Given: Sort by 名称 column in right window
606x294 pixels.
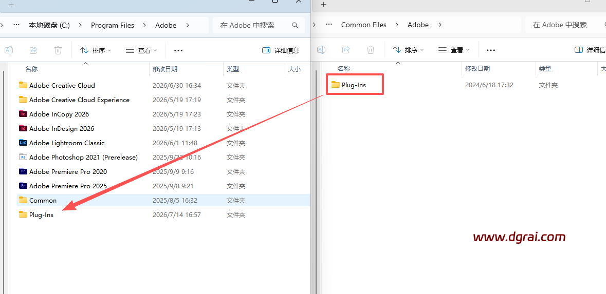Looking at the screenshot, I should pos(343,69).
